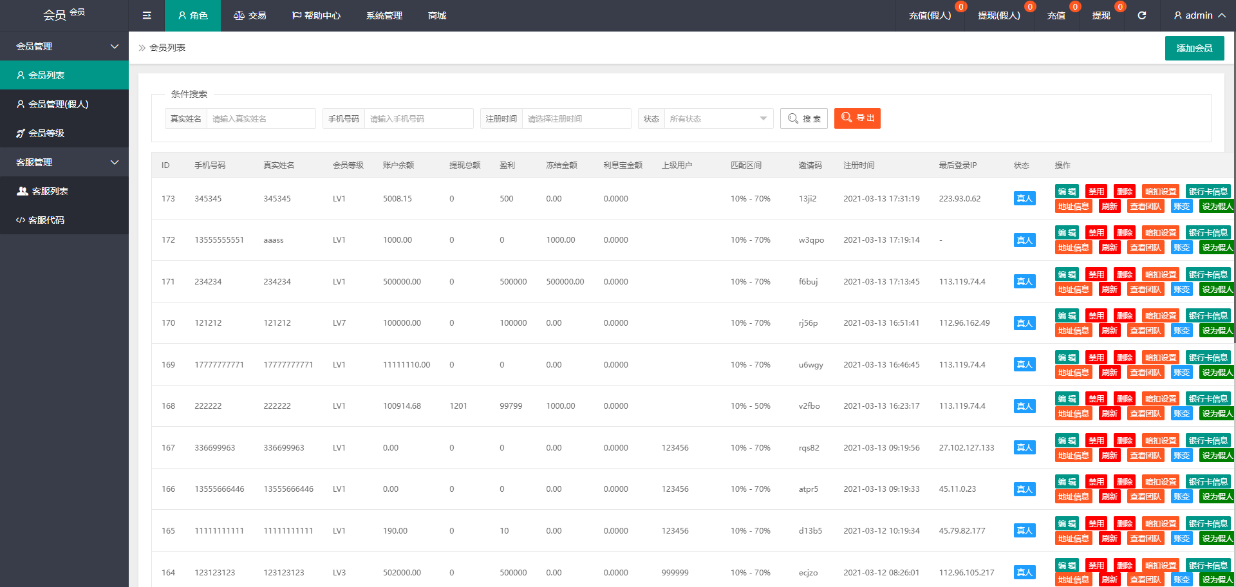Open 客服列表 in the sidebar
This screenshot has width=1236, height=587.
(x=50, y=191)
